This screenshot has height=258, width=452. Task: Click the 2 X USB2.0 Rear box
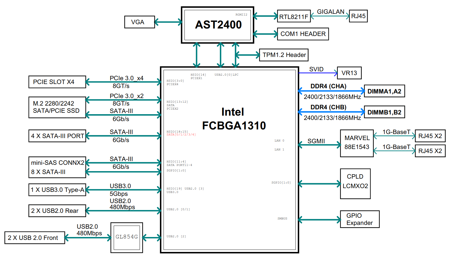pyautogui.click(x=57, y=211)
